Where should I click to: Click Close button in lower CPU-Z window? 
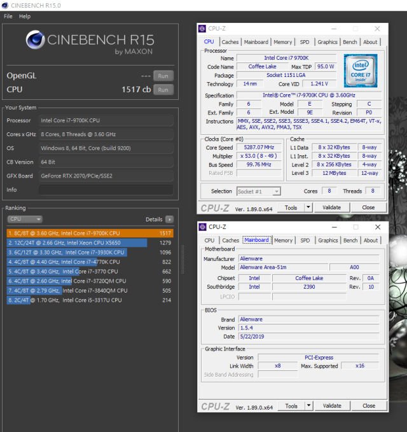(x=369, y=406)
